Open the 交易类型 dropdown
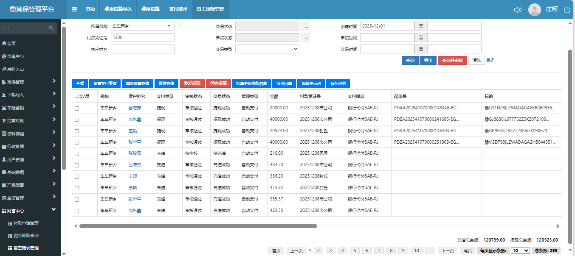This screenshot has width=575, height=256. [x=267, y=49]
